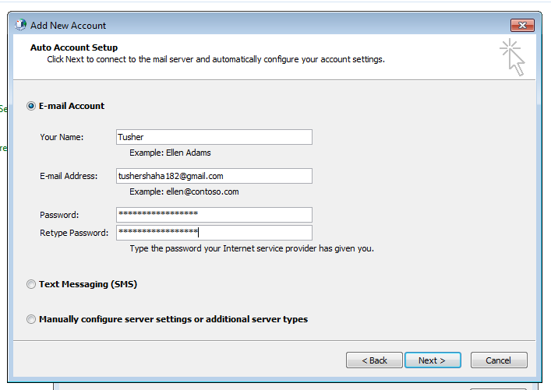Screen dimensions: 551x390
Task: Click the 'Example: Ellen Adams' hint text
Action: (x=170, y=153)
